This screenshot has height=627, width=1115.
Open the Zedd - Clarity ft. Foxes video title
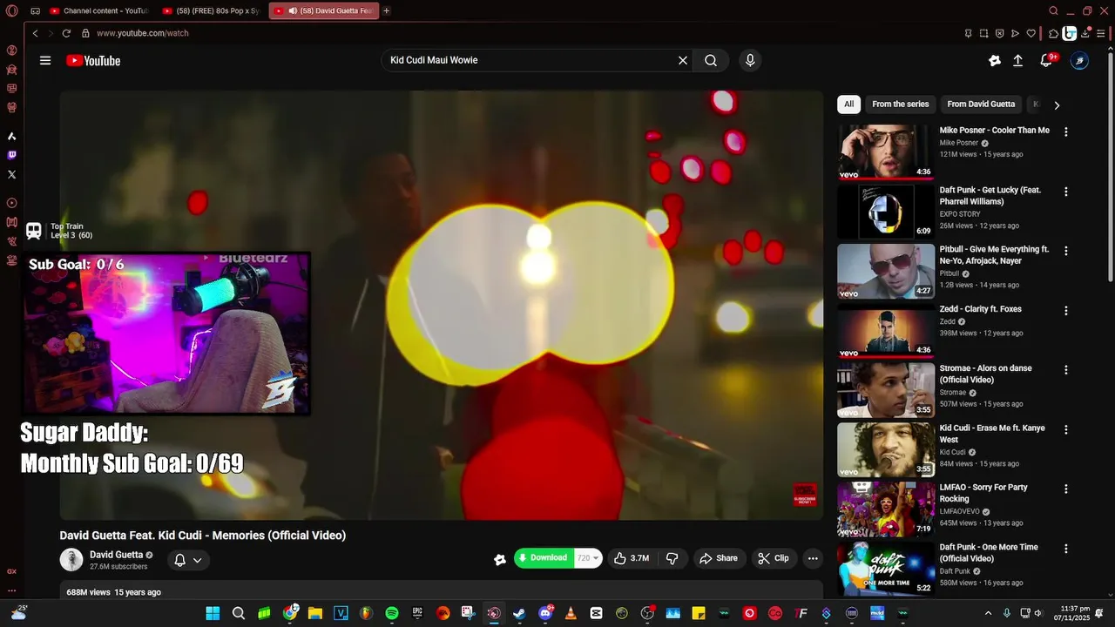(980, 309)
